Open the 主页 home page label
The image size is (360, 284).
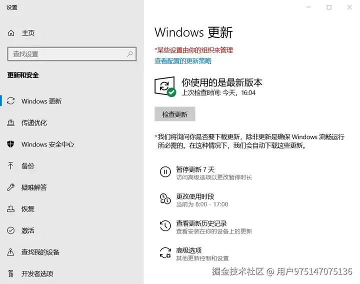pos(28,33)
